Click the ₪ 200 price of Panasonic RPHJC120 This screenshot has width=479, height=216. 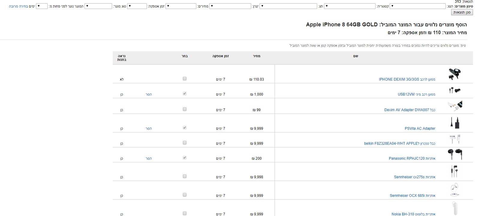(257, 158)
